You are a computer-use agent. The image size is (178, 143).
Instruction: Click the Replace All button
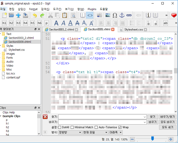(168, 122)
